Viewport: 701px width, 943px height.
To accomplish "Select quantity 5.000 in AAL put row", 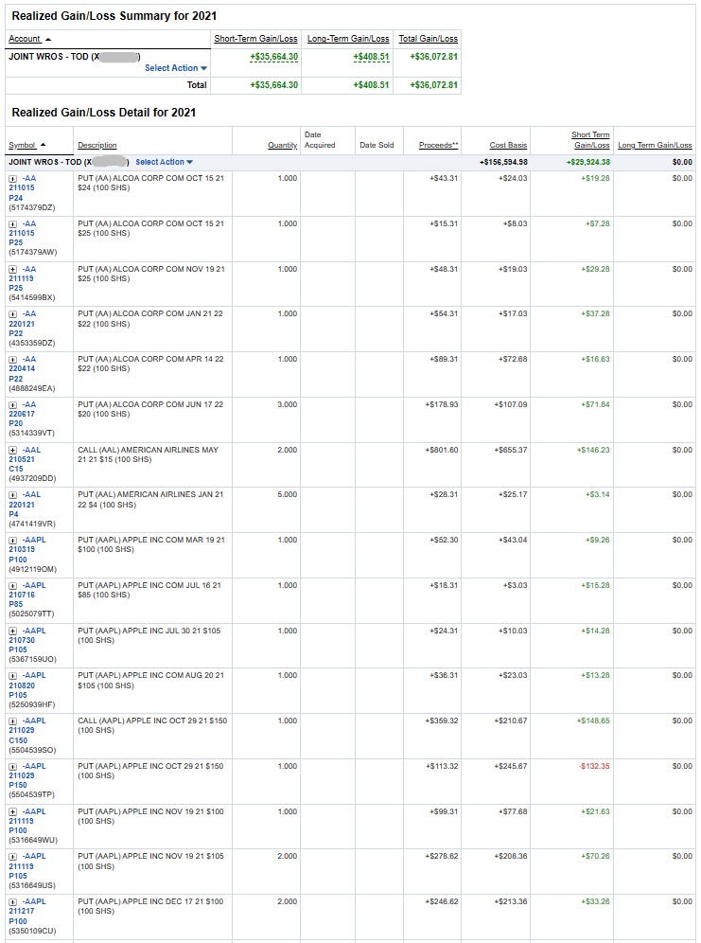I will coord(288,494).
